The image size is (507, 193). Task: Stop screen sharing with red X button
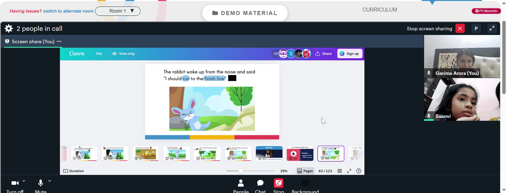(460, 28)
